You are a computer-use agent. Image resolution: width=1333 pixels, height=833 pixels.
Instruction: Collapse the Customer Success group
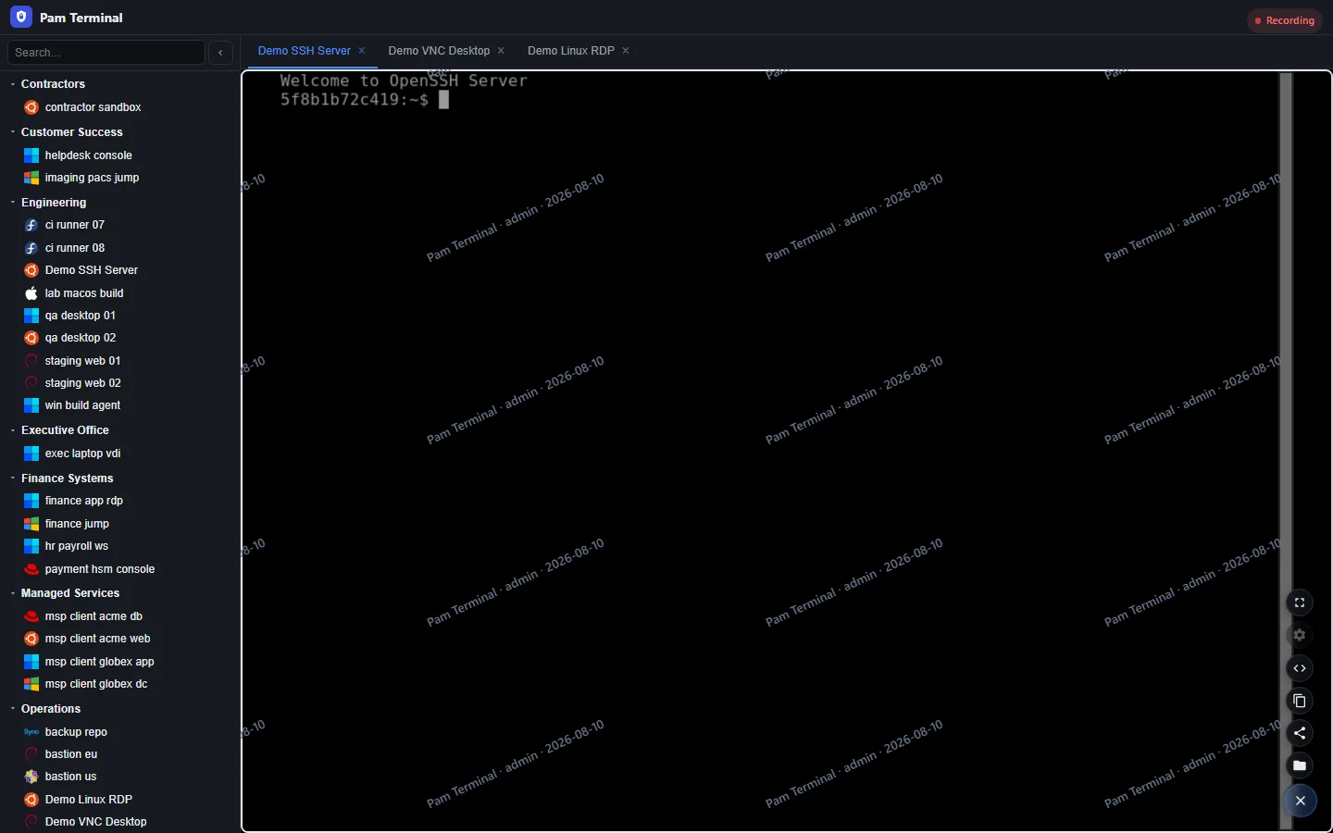tap(12, 132)
